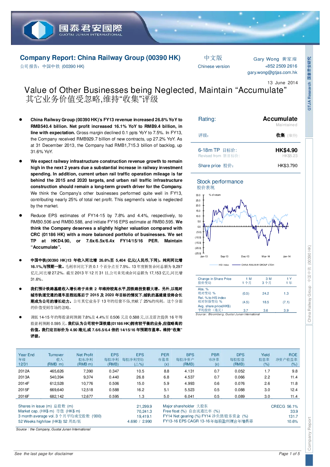Click the Page 1 of 5 footer
This screenshot has height=467, width=330.
289,454
